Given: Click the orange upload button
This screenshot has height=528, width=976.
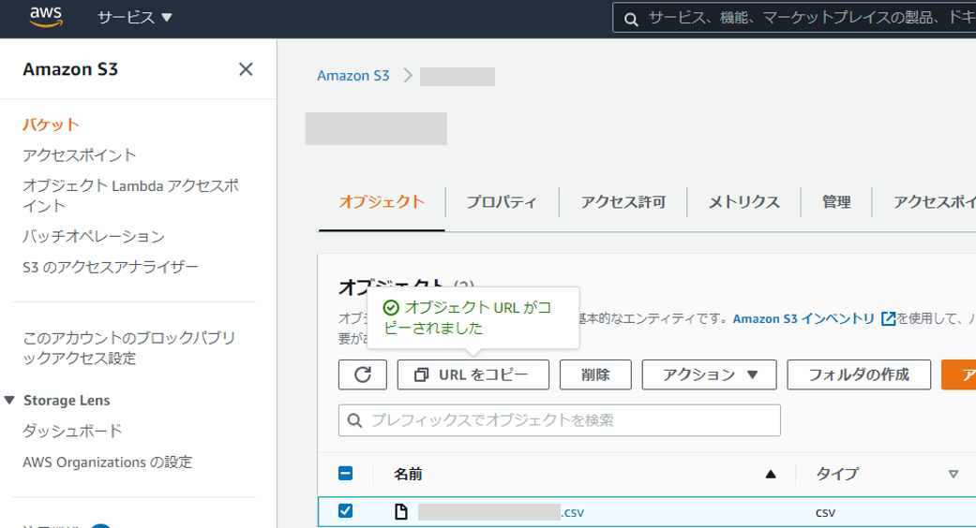Looking at the screenshot, I should pyautogui.click(x=959, y=374).
